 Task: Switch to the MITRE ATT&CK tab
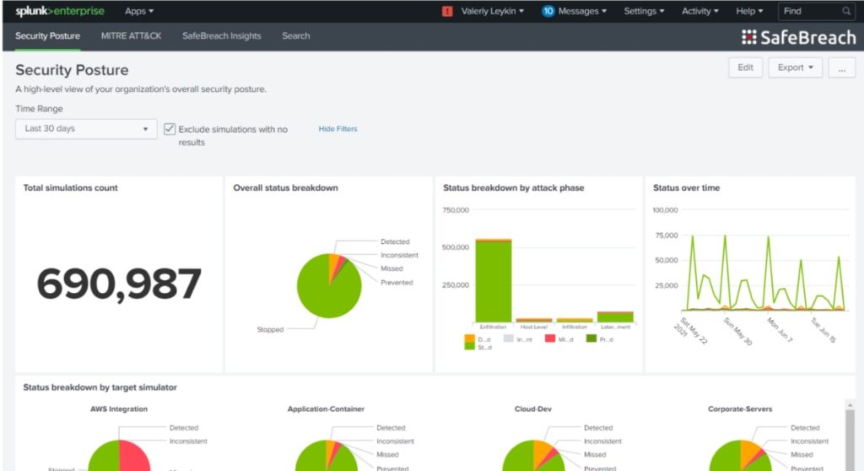point(131,36)
